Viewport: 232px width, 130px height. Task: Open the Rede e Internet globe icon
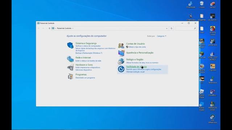[70, 59]
